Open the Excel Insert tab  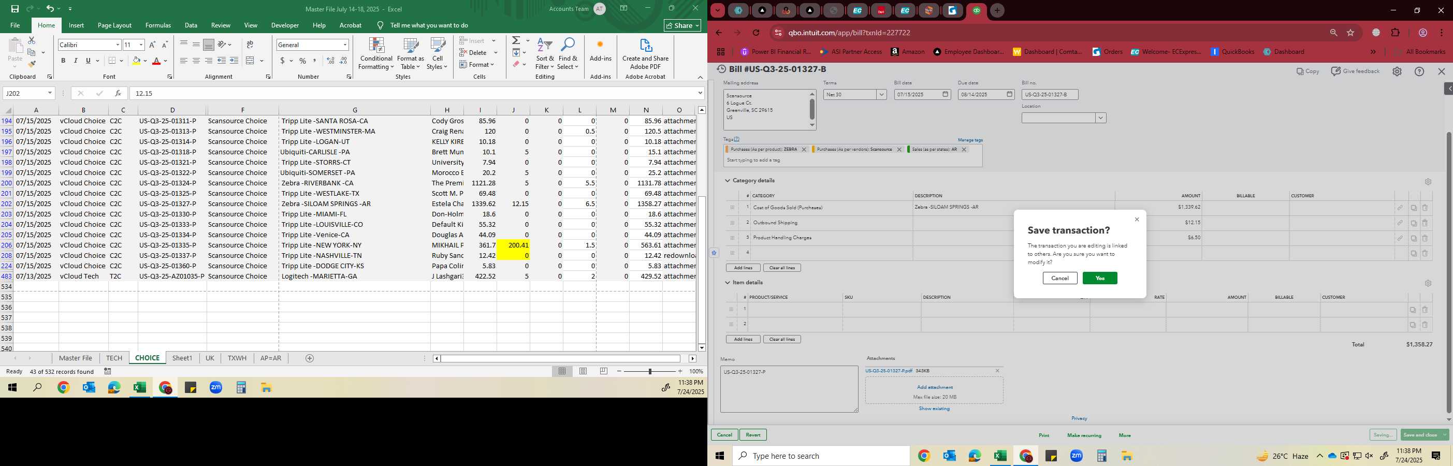[76, 25]
